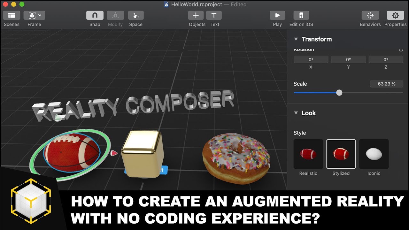Image resolution: width=409 pixels, height=230 pixels.
Task: Collapse the Look section
Action: pyautogui.click(x=296, y=113)
